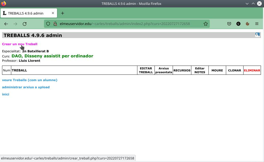The width and height of the screenshot is (264, 162).
Task: Reload the current page
Action: (x=25, y=24)
